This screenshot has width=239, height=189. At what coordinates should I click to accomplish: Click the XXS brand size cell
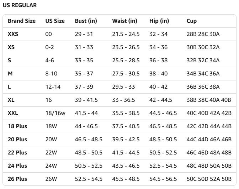(x=13, y=34)
